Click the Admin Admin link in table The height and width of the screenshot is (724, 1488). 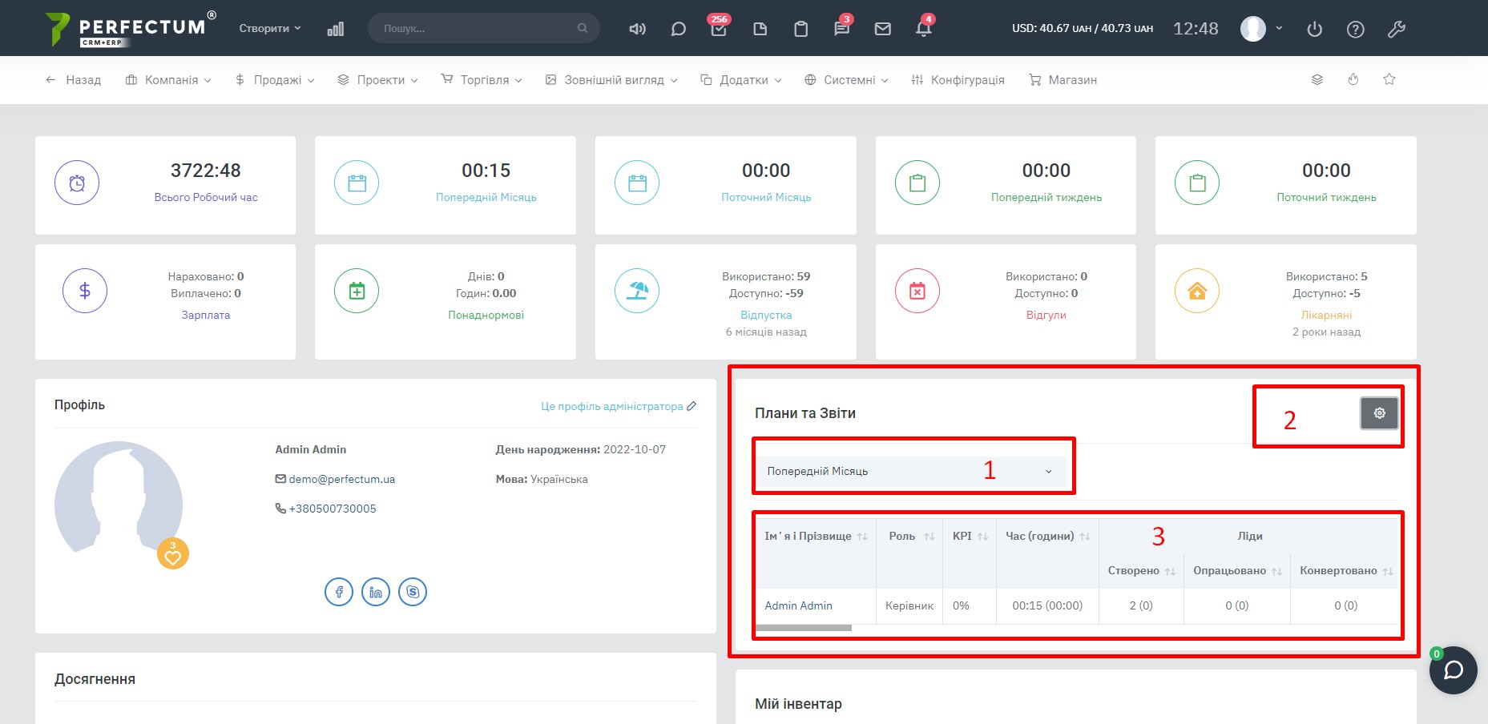point(798,605)
